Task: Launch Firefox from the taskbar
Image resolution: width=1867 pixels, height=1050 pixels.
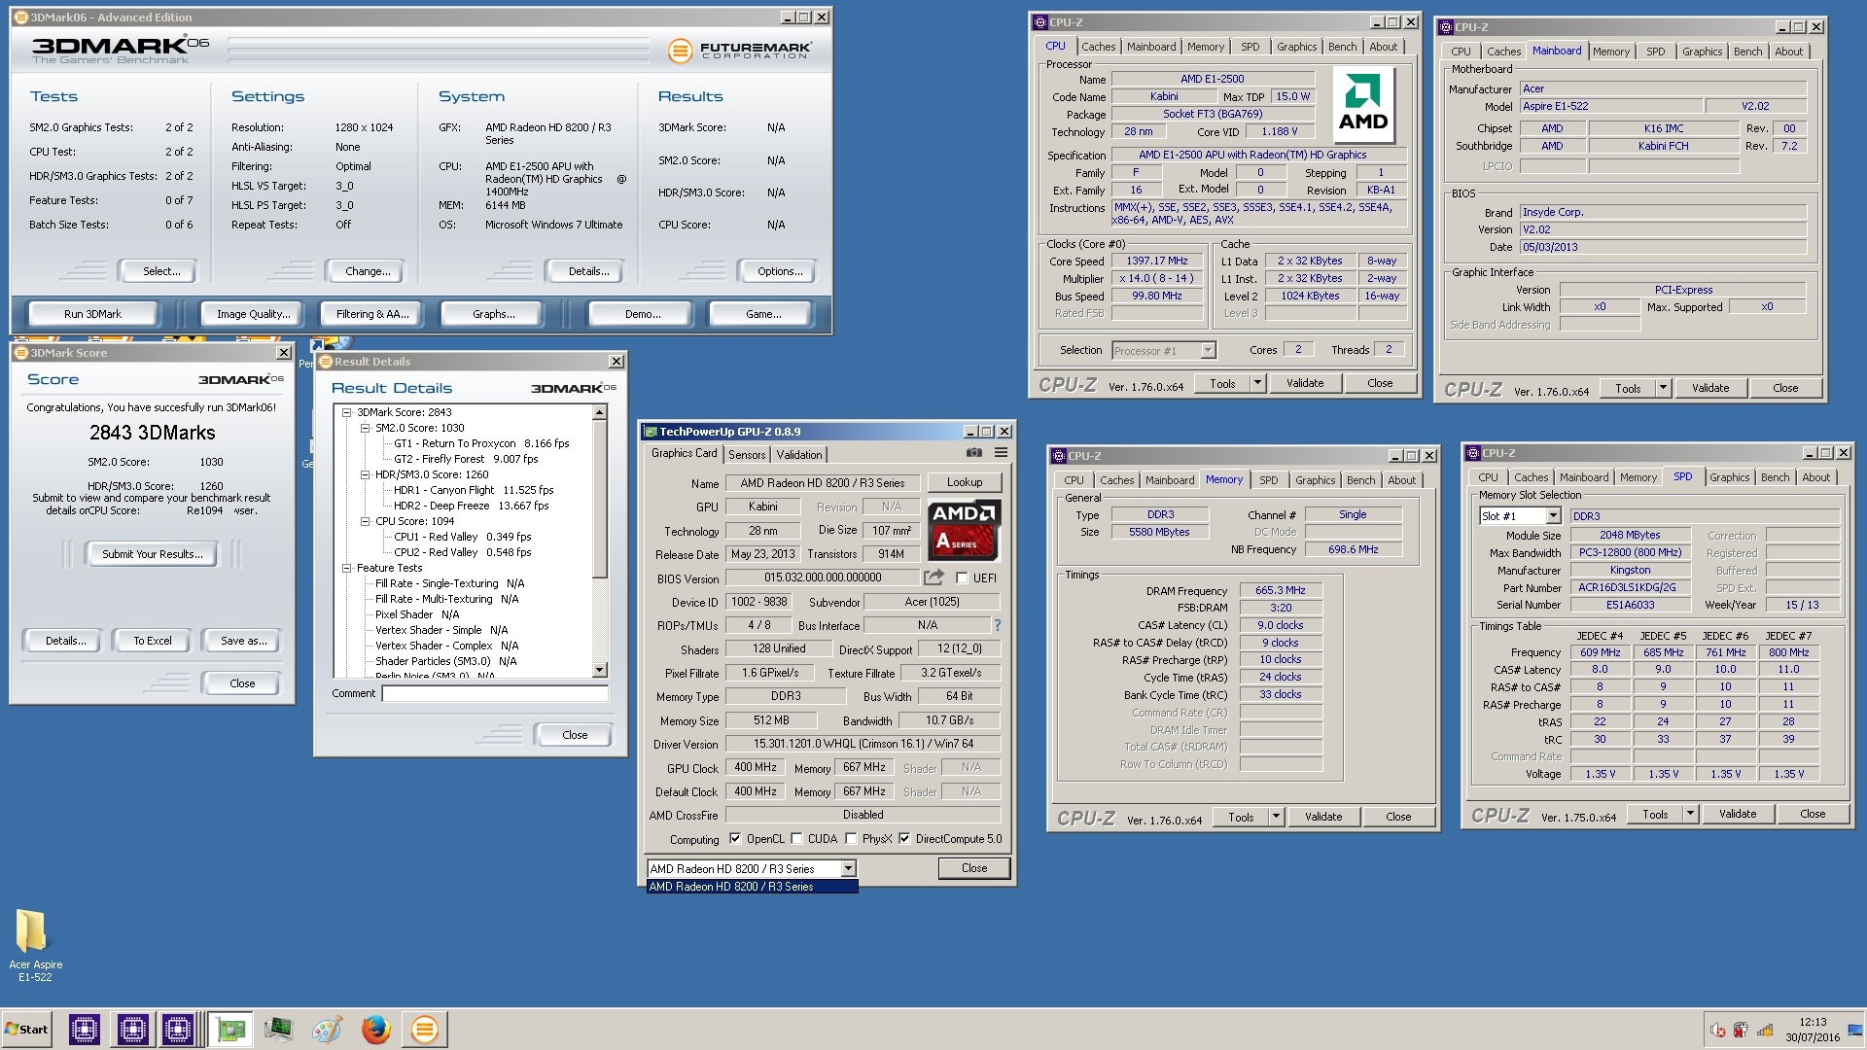Action: point(375,1029)
